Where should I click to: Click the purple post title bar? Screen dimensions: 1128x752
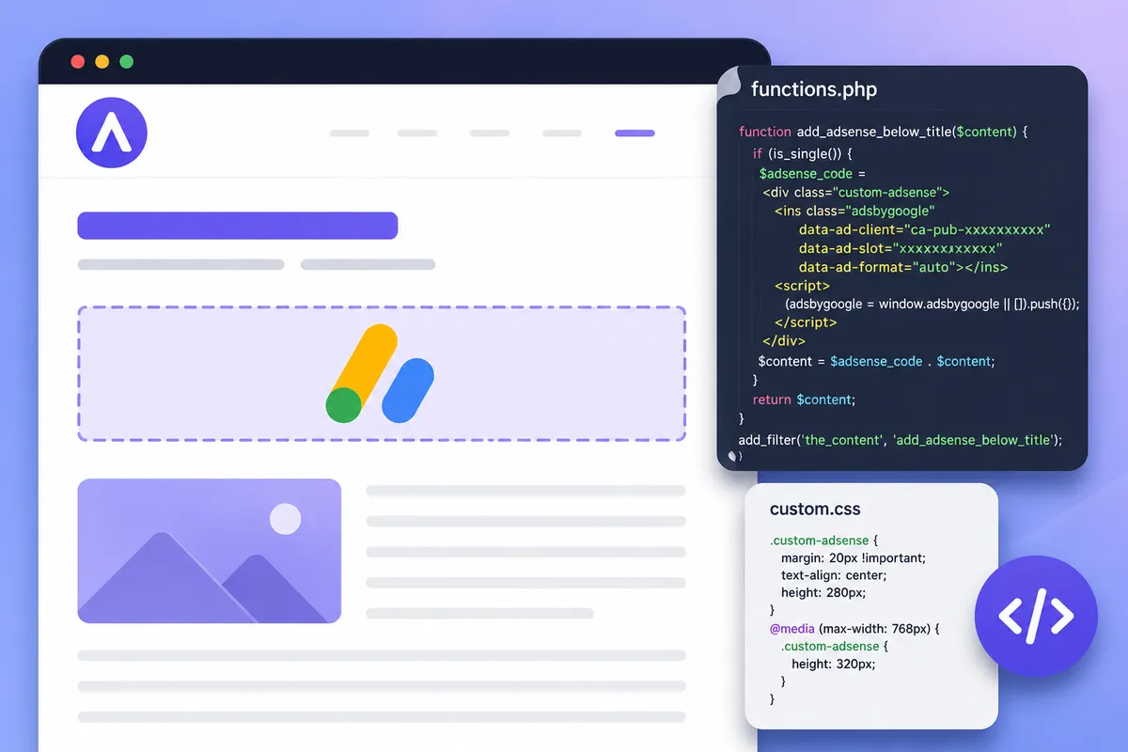238,226
